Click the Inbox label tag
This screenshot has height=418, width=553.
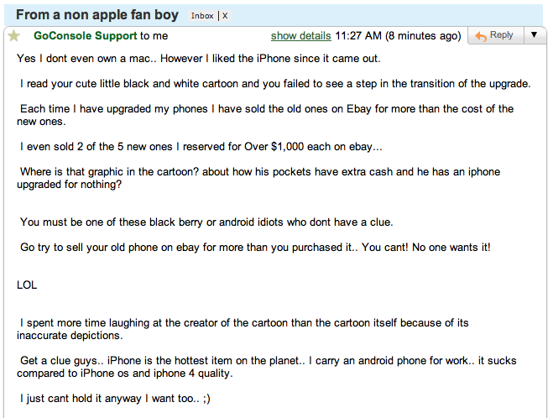pos(202,16)
